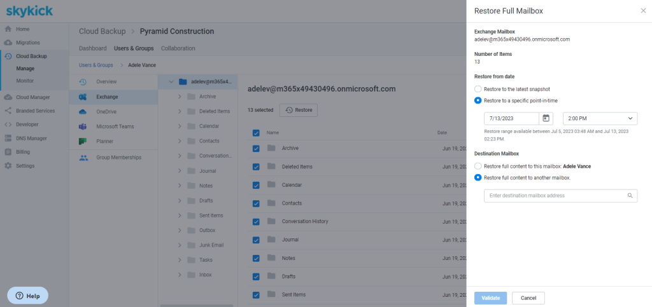Image resolution: width=652 pixels, height=307 pixels.
Task: Expand the Journal tree folder
Action: pyautogui.click(x=180, y=171)
